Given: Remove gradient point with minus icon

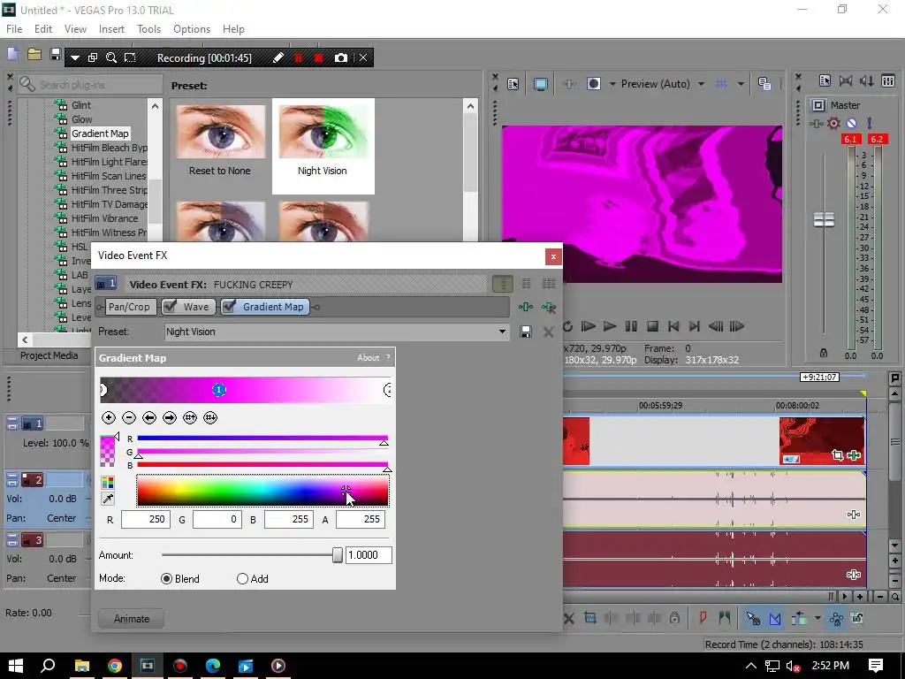Looking at the screenshot, I should coord(129,417).
